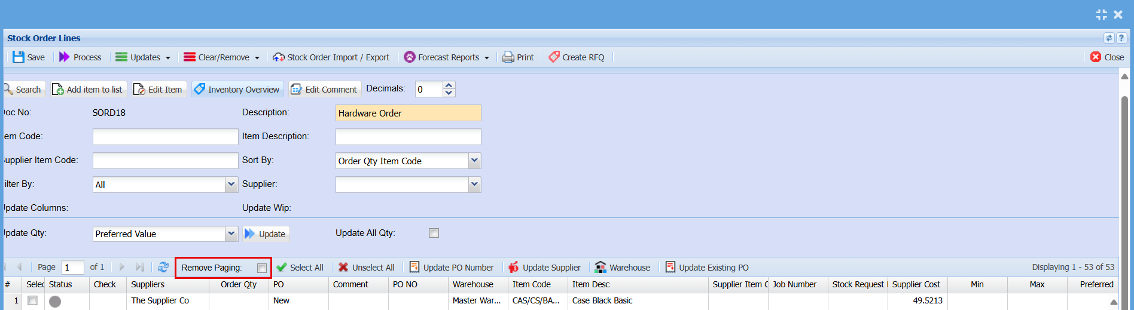Screen dimensions: 1134x310
Task: Click Add item to list
Action: [88, 90]
